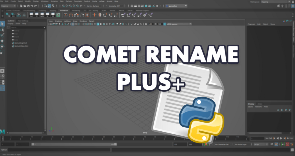Open the No Character Set dropdown

222,144
